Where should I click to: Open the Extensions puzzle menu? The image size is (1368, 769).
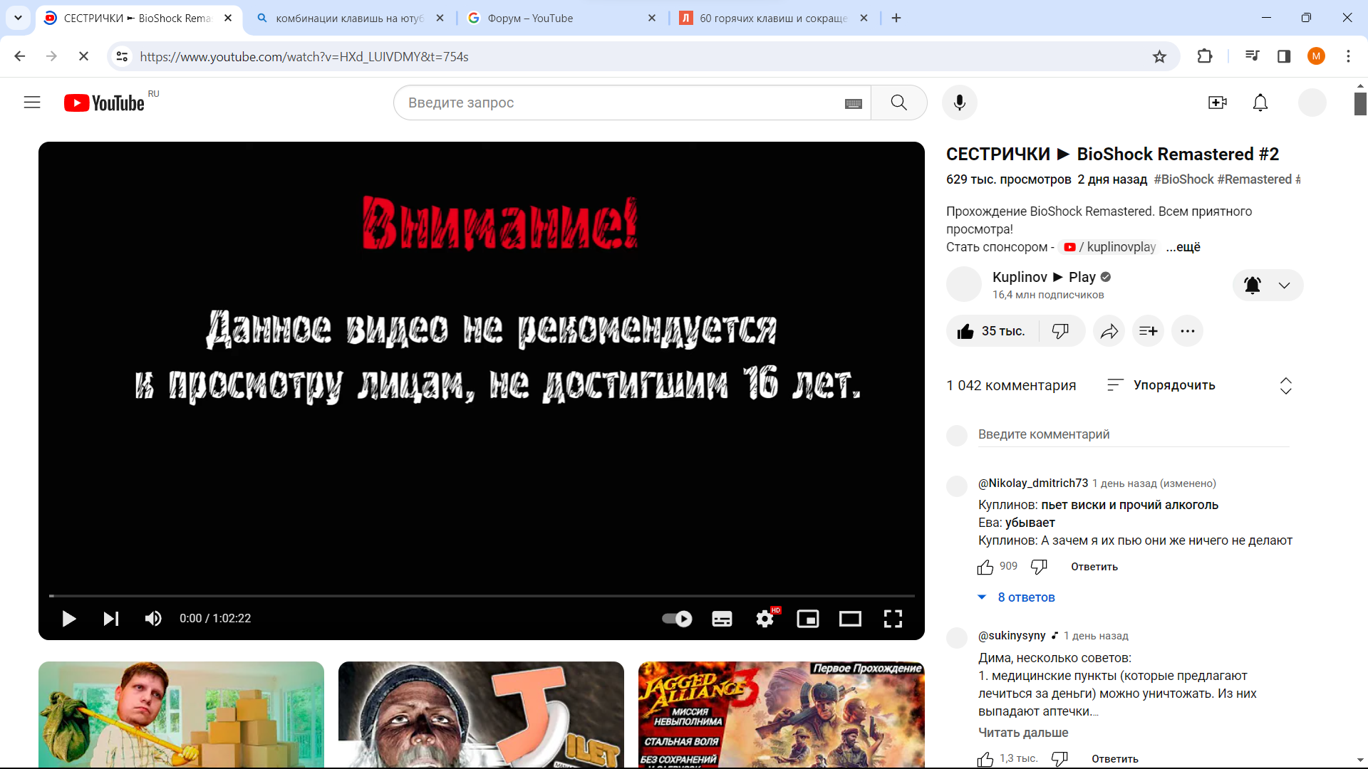(1205, 56)
